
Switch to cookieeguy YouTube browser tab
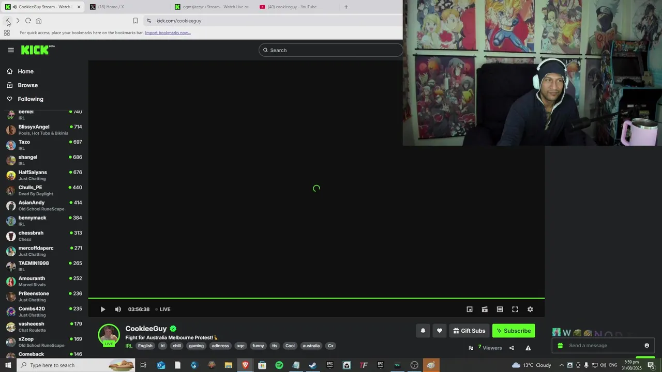[297, 7]
